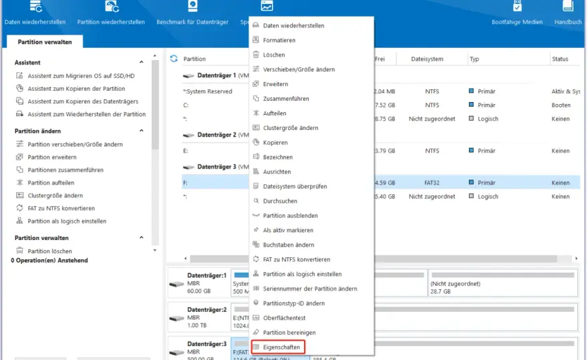Click Partition verschieben/Größe ändern in sidebar
This screenshot has height=360, width=588.
click(69, 144)
